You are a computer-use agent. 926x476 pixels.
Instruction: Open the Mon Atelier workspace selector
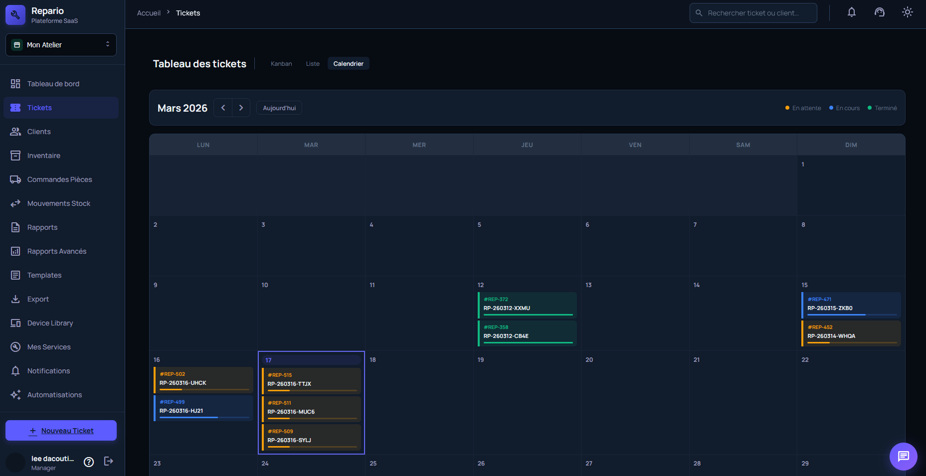point(60,44)
